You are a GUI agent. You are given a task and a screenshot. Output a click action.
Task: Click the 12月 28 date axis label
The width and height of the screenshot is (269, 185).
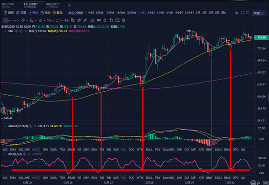coord(149,183)
